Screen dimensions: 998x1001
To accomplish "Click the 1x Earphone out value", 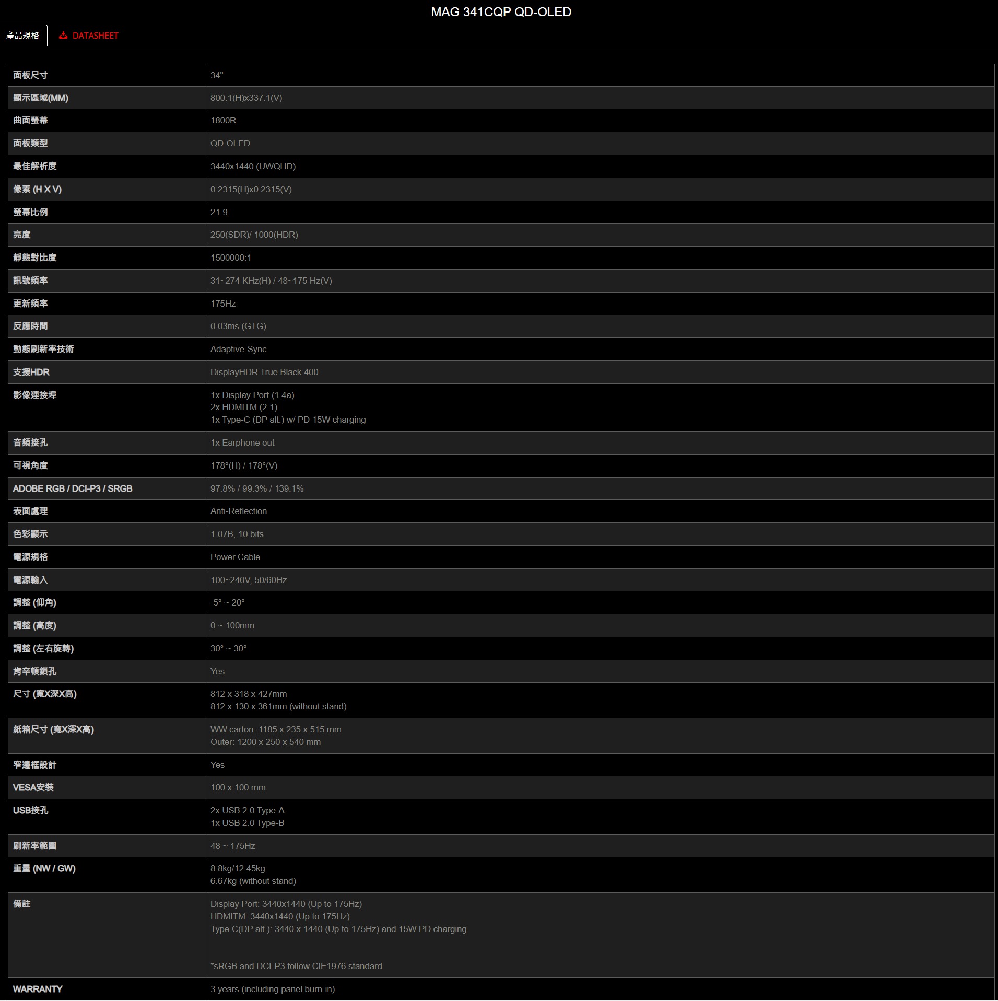I will click(242, 443).
